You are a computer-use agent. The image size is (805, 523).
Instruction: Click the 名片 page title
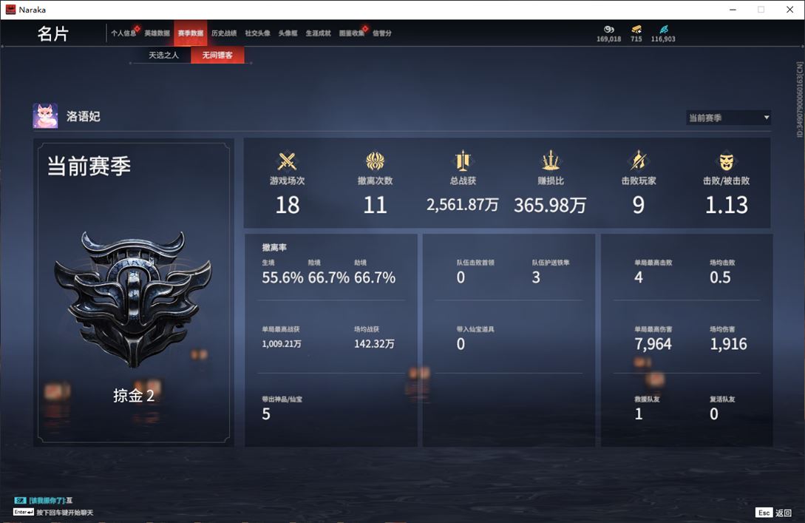click(53, 34)
